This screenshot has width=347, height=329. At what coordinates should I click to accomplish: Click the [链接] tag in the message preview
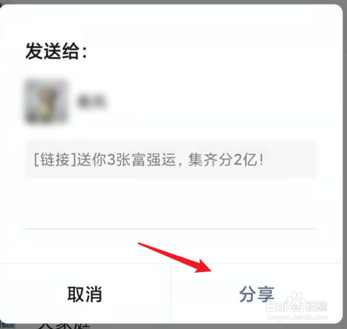click(55, 160)
